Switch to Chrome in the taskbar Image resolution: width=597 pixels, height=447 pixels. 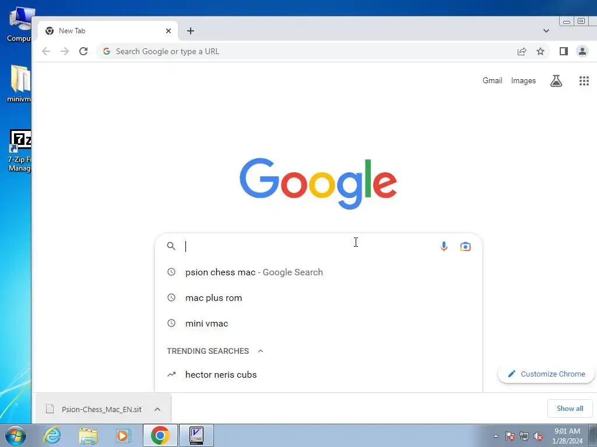pos(160,435)
